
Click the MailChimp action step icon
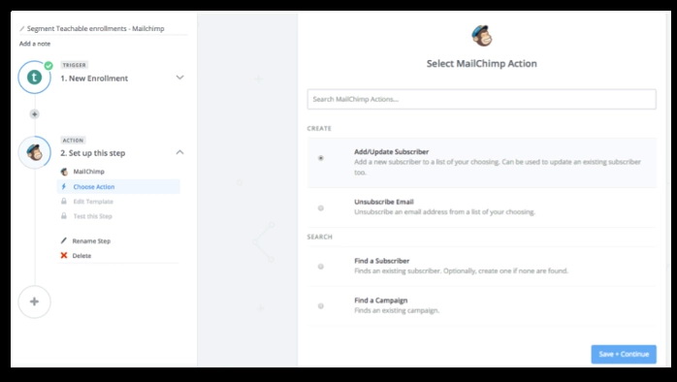(35, 152)
